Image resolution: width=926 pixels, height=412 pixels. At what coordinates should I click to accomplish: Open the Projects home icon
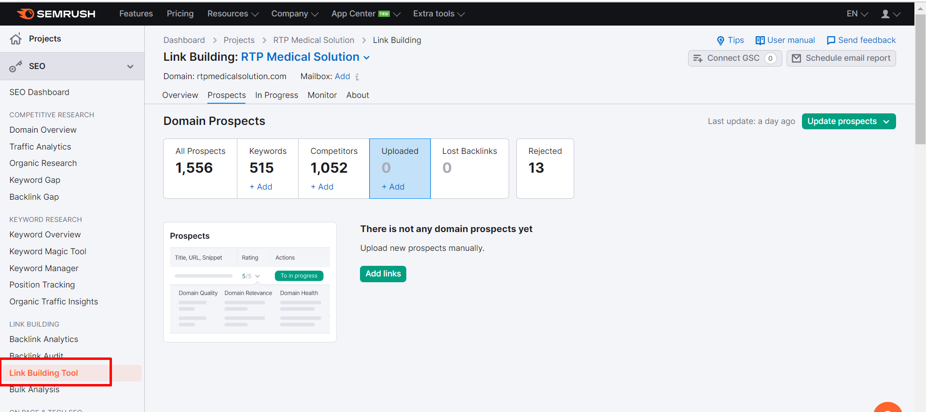point(16,39)
